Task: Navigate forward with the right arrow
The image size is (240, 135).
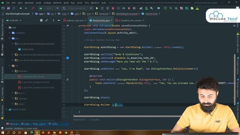Action: pos(26,8)
